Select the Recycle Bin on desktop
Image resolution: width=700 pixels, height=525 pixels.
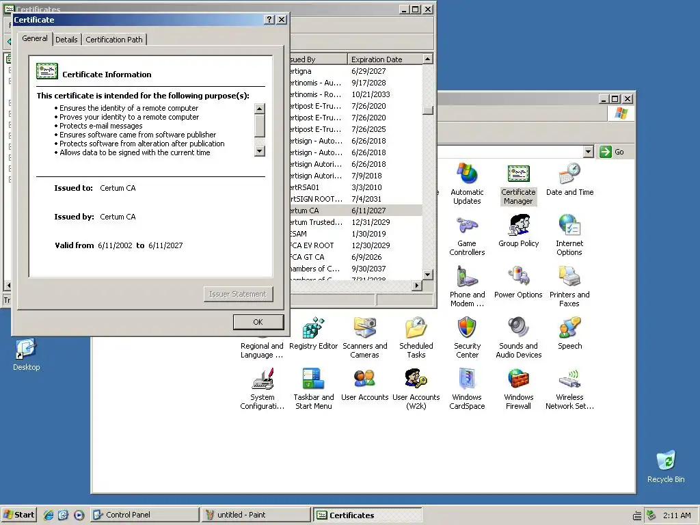(666, 466)
